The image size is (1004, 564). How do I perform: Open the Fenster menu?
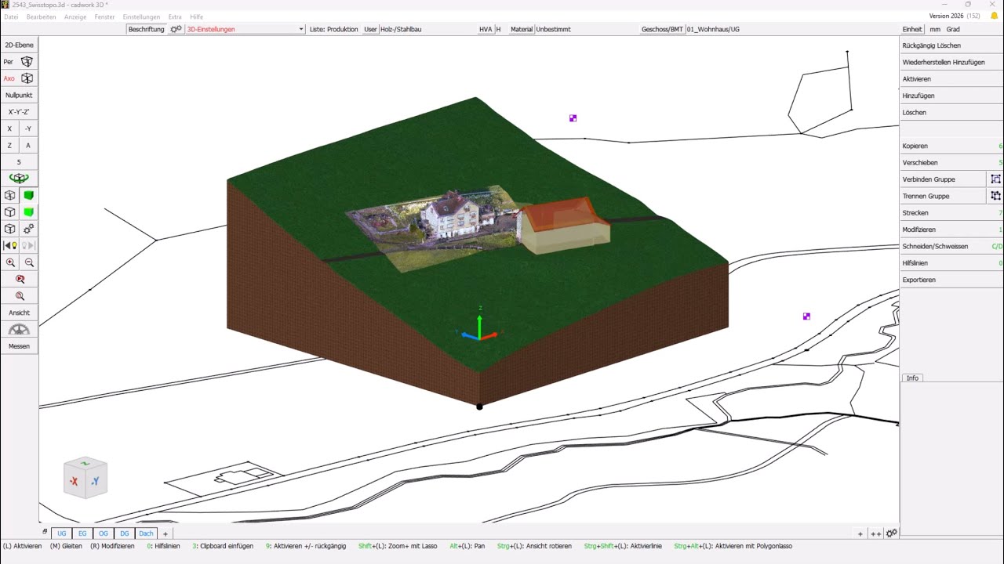104,16
